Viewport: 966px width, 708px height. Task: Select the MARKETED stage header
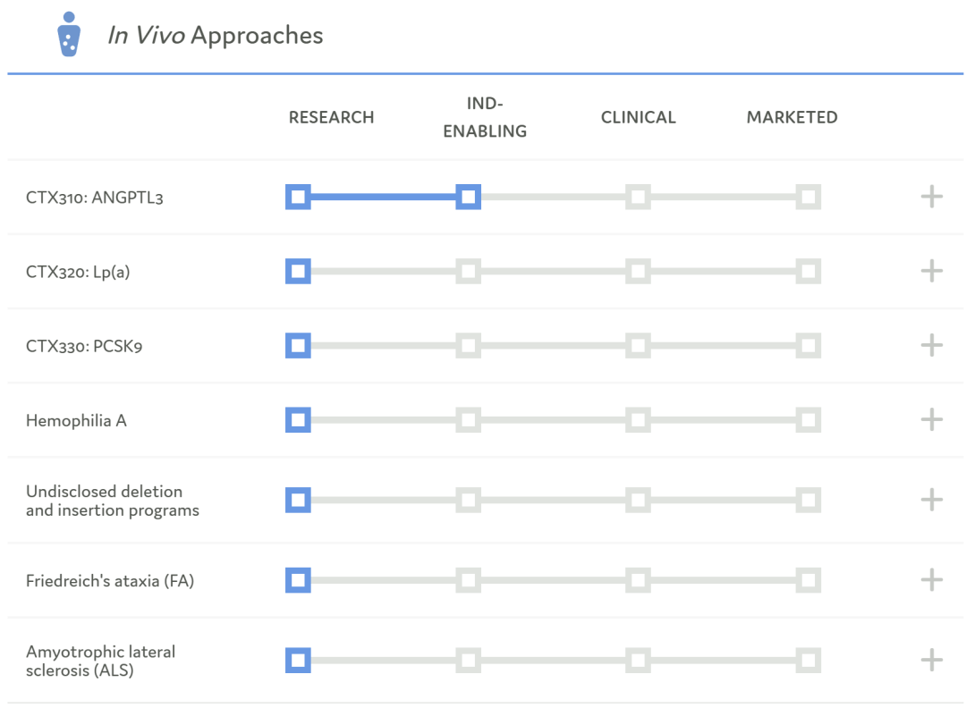click(x=792, y=117)
